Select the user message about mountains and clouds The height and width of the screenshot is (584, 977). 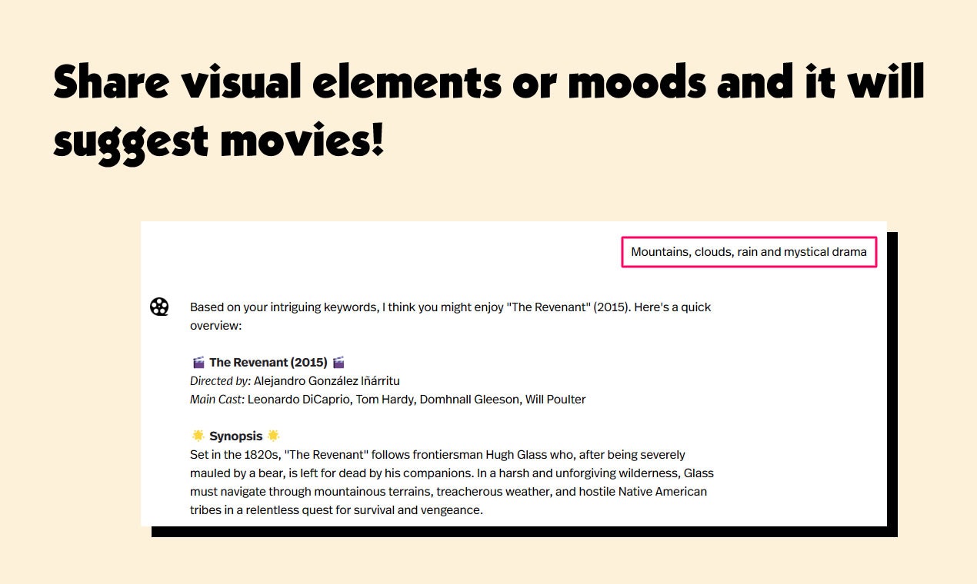[749, 252]
